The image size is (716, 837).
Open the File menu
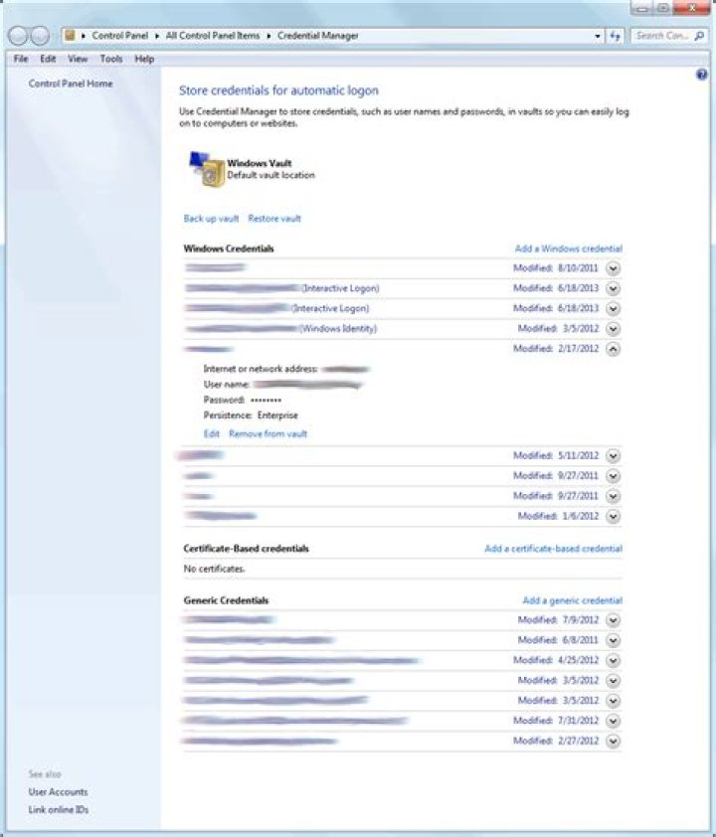(x=21, y=59)
